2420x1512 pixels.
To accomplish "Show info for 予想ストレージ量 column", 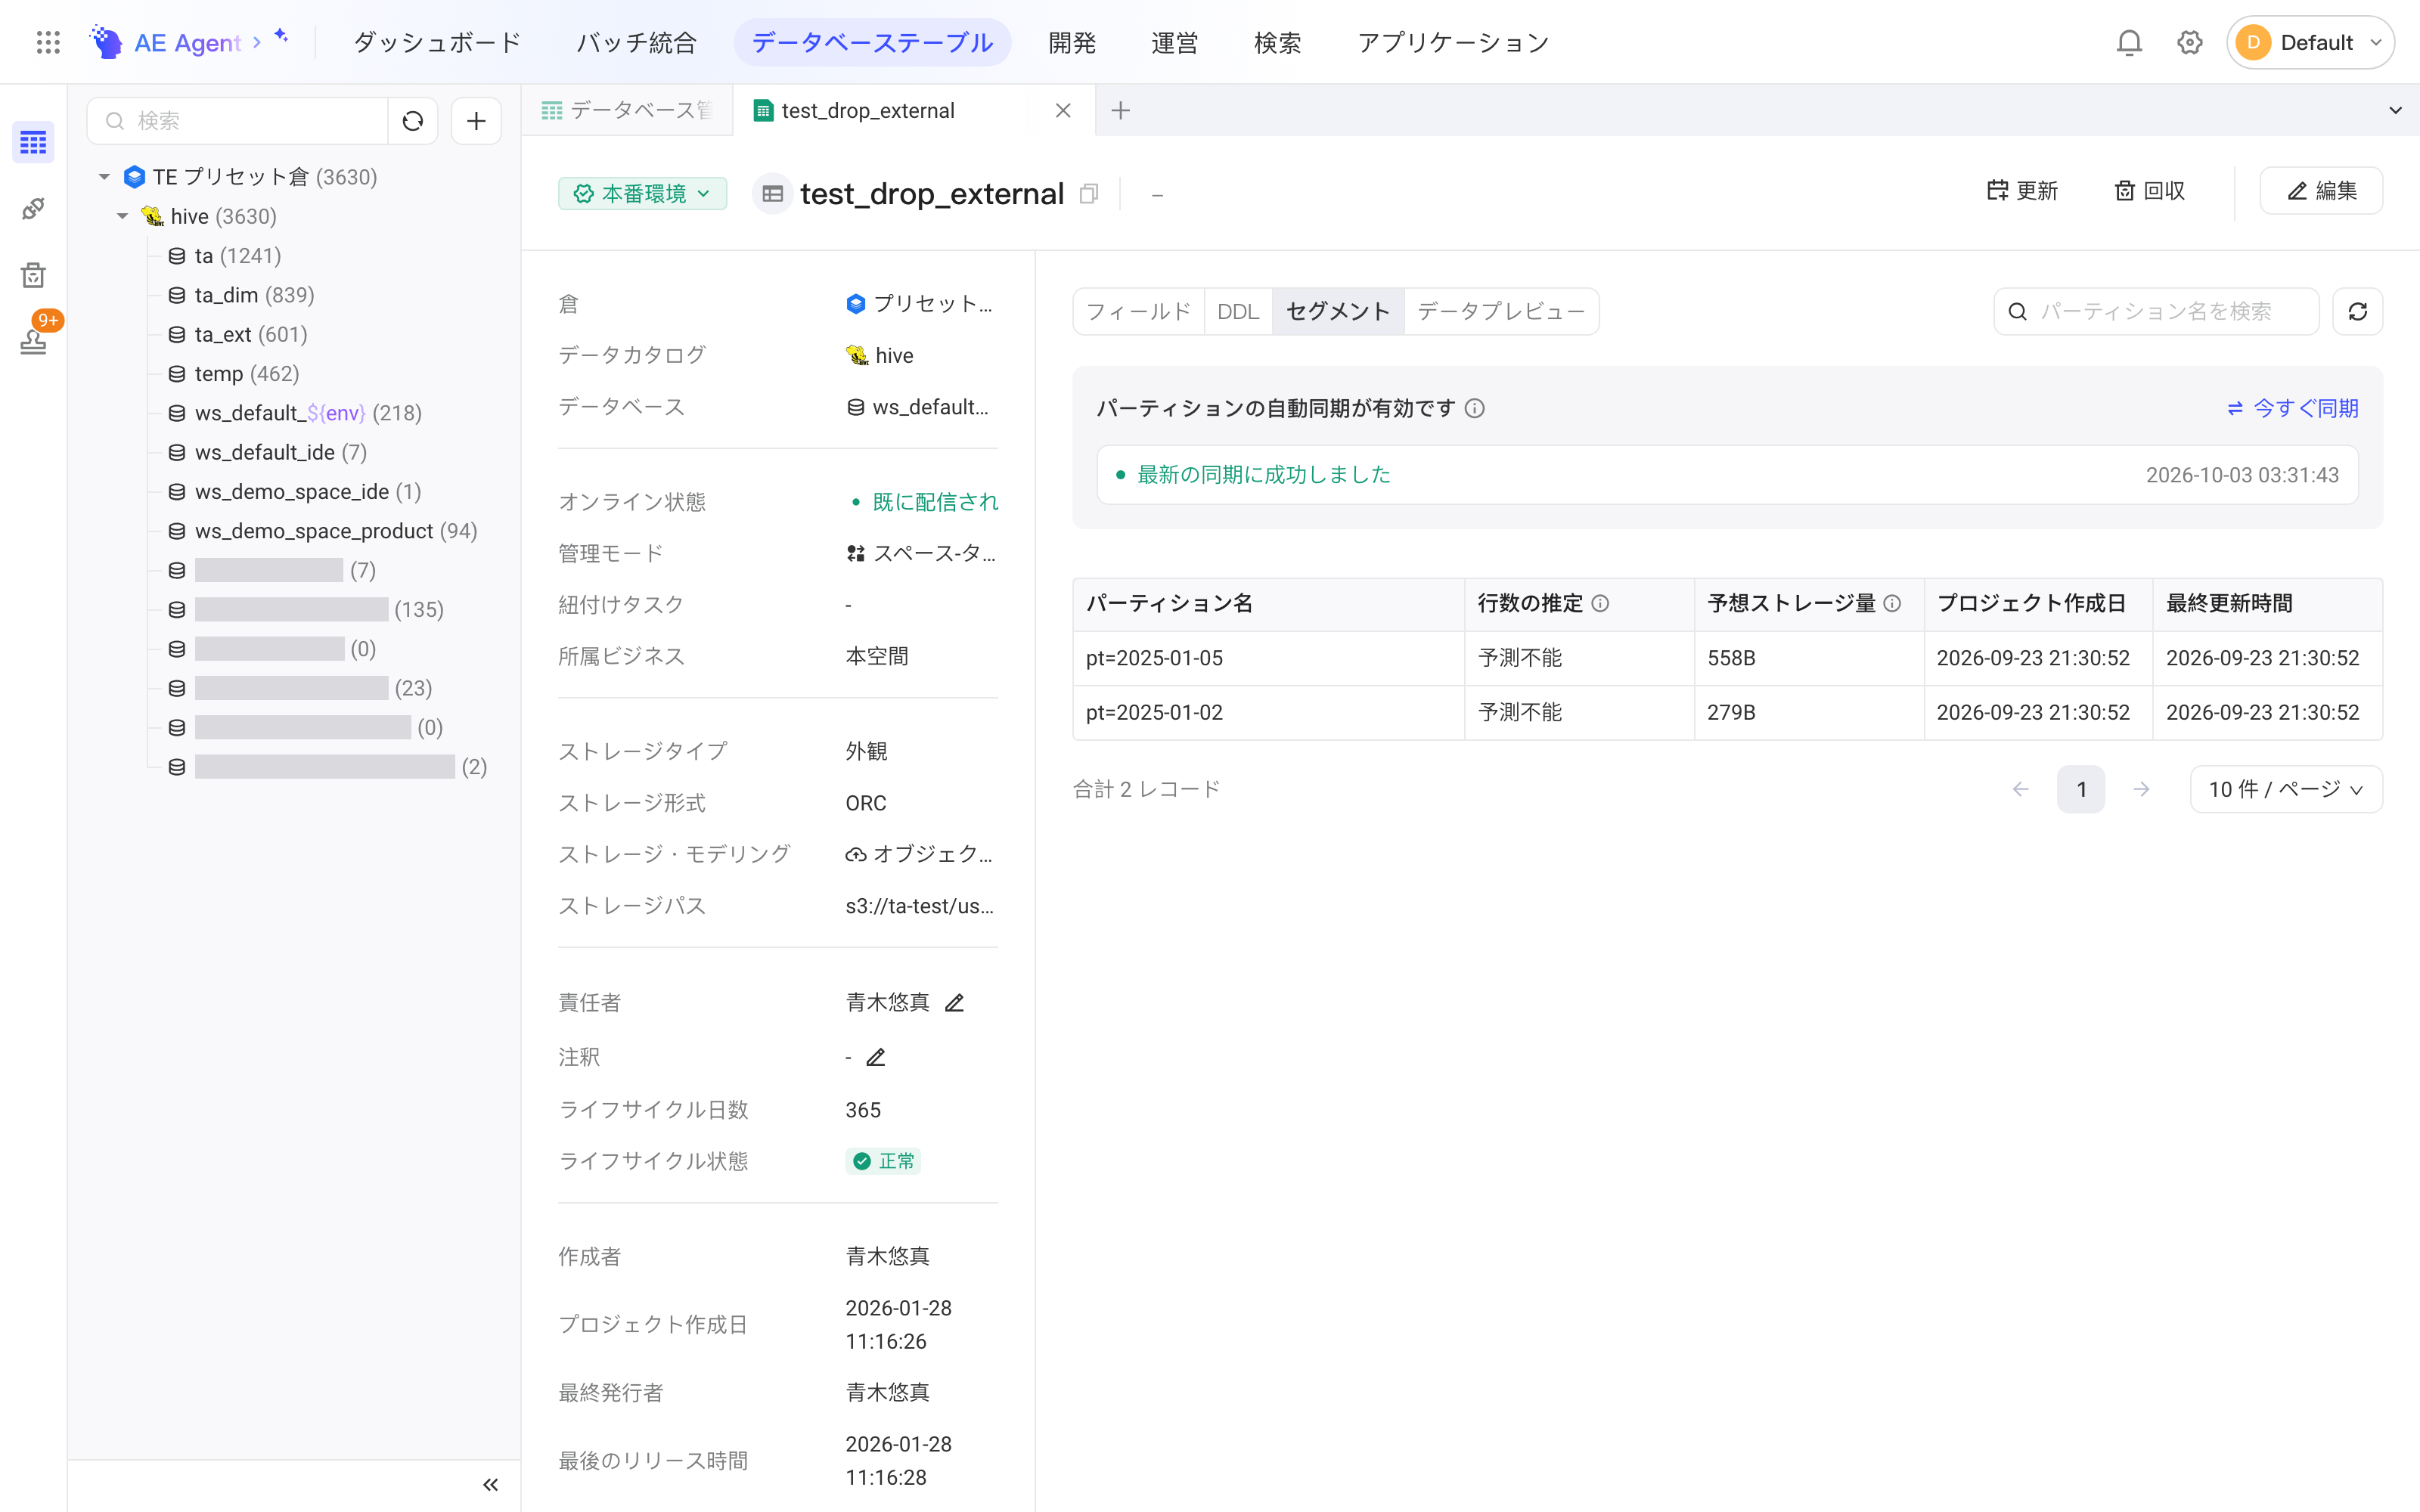I will point(1892,603).
